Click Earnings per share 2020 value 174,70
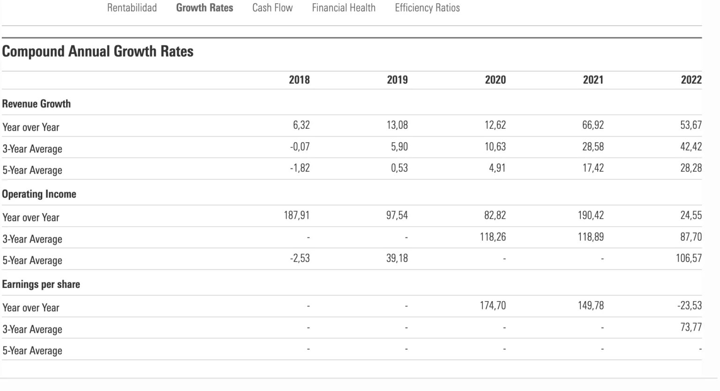Image resolution: width=720 pixels, height=391 pixels. coord(493,306)
